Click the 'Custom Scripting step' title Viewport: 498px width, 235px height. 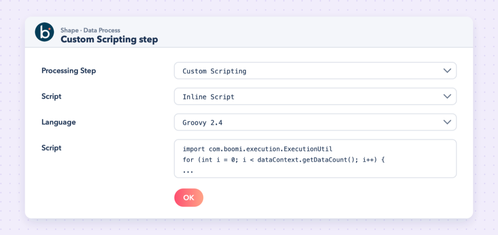[x=109, y=40]
